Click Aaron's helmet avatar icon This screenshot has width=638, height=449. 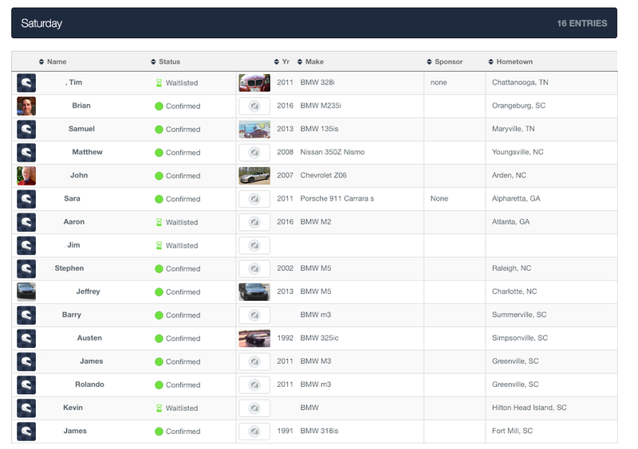[x=26, y=222]
